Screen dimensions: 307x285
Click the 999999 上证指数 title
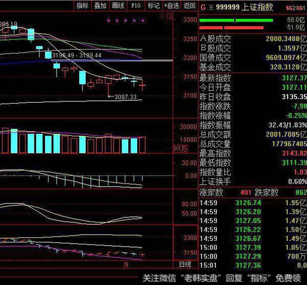237,7
